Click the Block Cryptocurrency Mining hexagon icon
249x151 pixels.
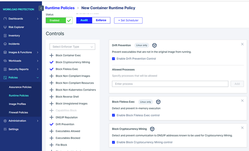point(152,129)
